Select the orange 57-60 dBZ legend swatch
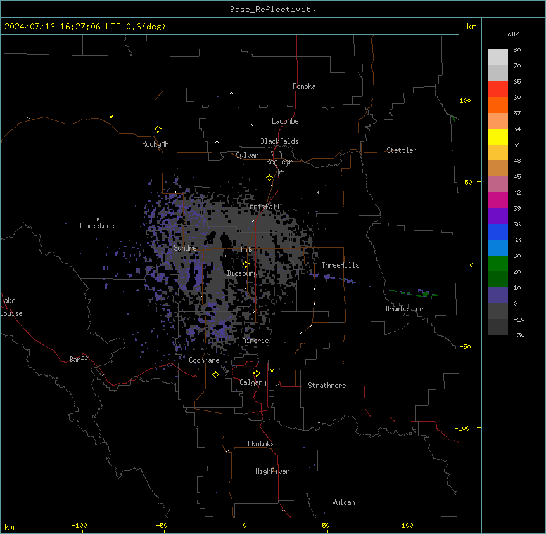 pyautogui.click(x=498, y=105)
